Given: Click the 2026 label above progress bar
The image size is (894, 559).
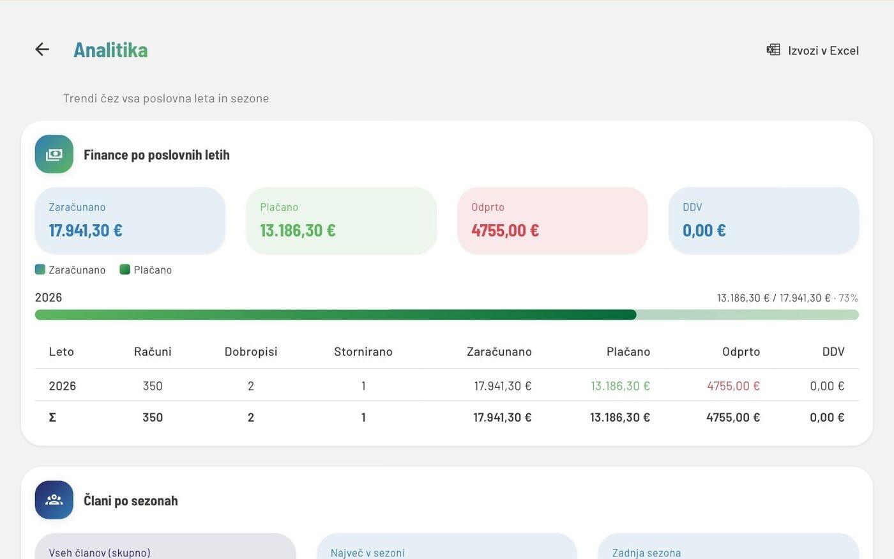Looking at the screenshot, I should [x=49, y=297].
